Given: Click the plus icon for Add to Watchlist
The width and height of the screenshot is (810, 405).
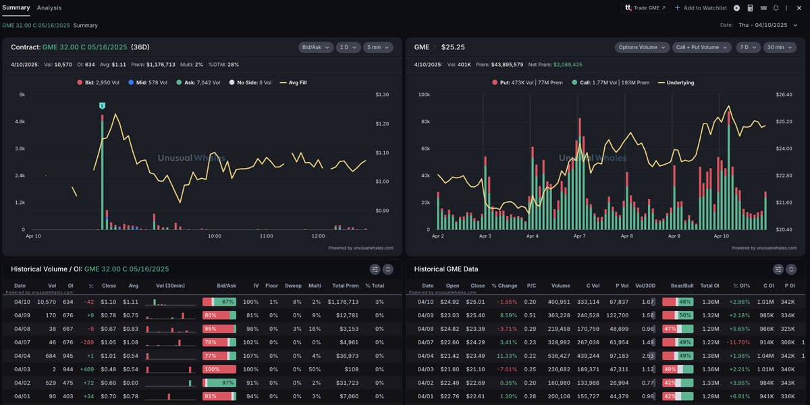Looking at the screenshot, I should point(678,8).
